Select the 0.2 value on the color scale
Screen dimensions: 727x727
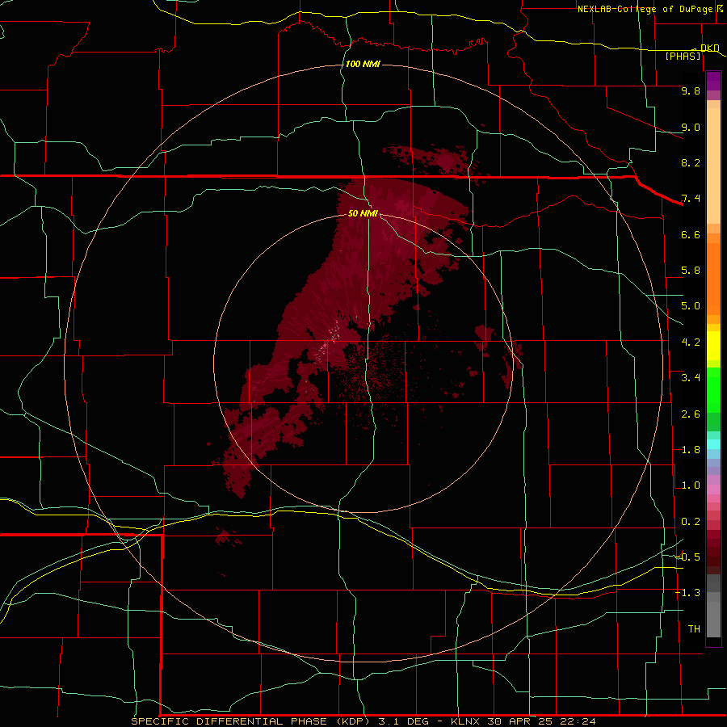pos(691,522)
